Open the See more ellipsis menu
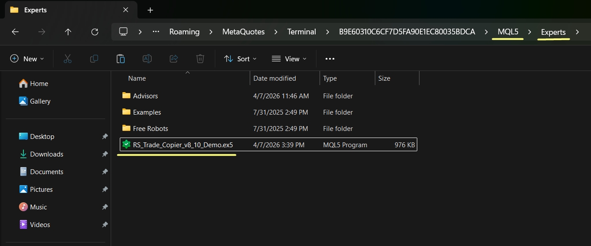Viewport: 591px width, 246px height. coord(330,59)
